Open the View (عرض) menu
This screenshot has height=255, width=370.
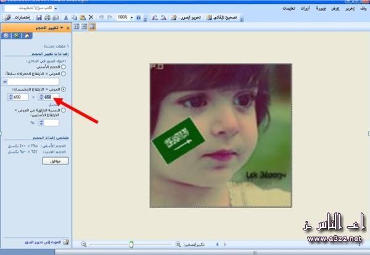[335, 9]
